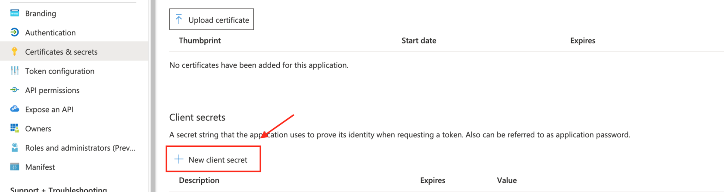Click the Upload certificate button
Viewport: 724px width, 192px height.
pyautogui.click(x=212, y=20)
